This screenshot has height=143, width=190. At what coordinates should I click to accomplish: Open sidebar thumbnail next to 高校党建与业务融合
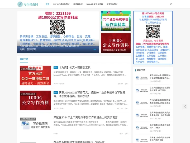pyautogui.click(x=142, y=128)
